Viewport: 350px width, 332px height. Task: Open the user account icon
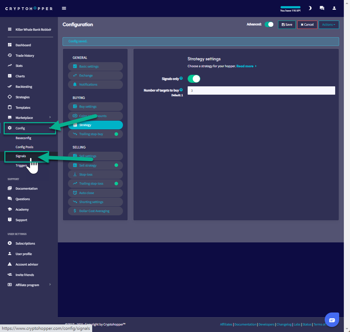click(334, 8)
